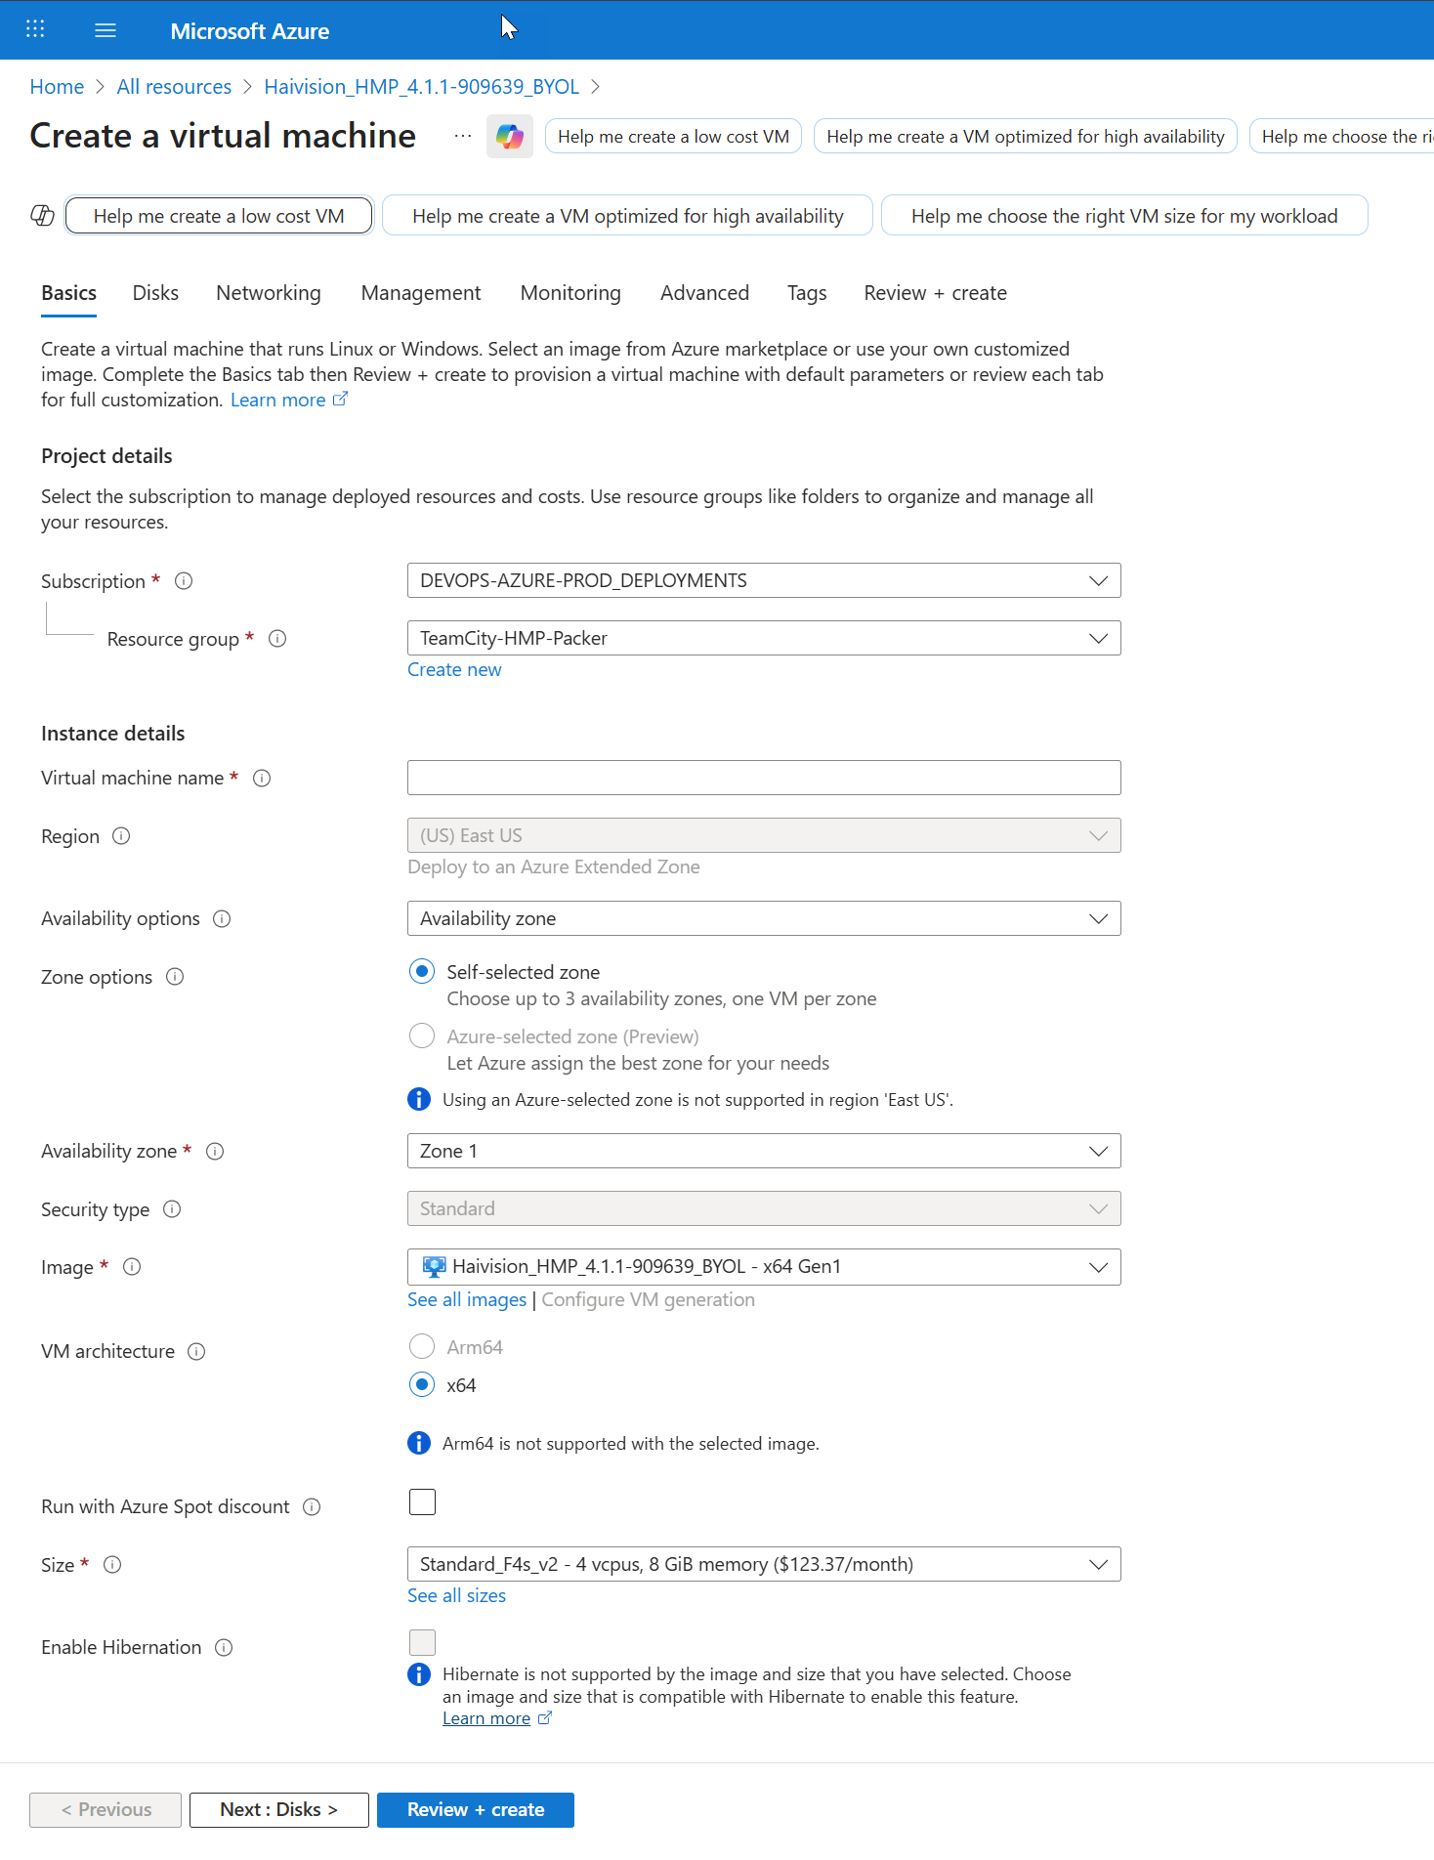Expand the Subscription dropdown
1434x1860 pixels.
763,581
